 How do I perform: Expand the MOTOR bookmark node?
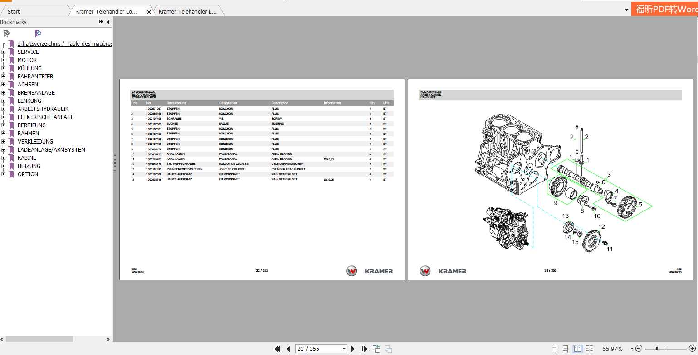tap(4, 60)
